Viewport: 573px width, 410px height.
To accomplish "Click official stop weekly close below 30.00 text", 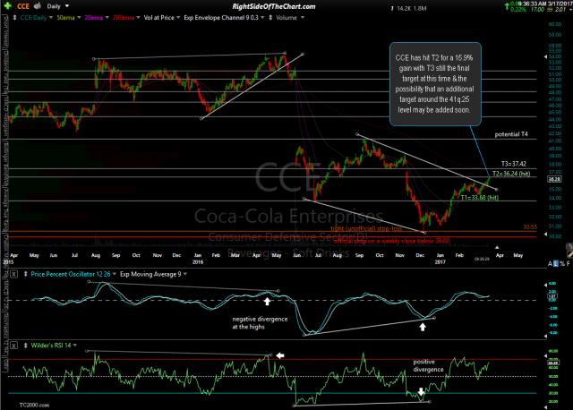I will tap(392, 241).
